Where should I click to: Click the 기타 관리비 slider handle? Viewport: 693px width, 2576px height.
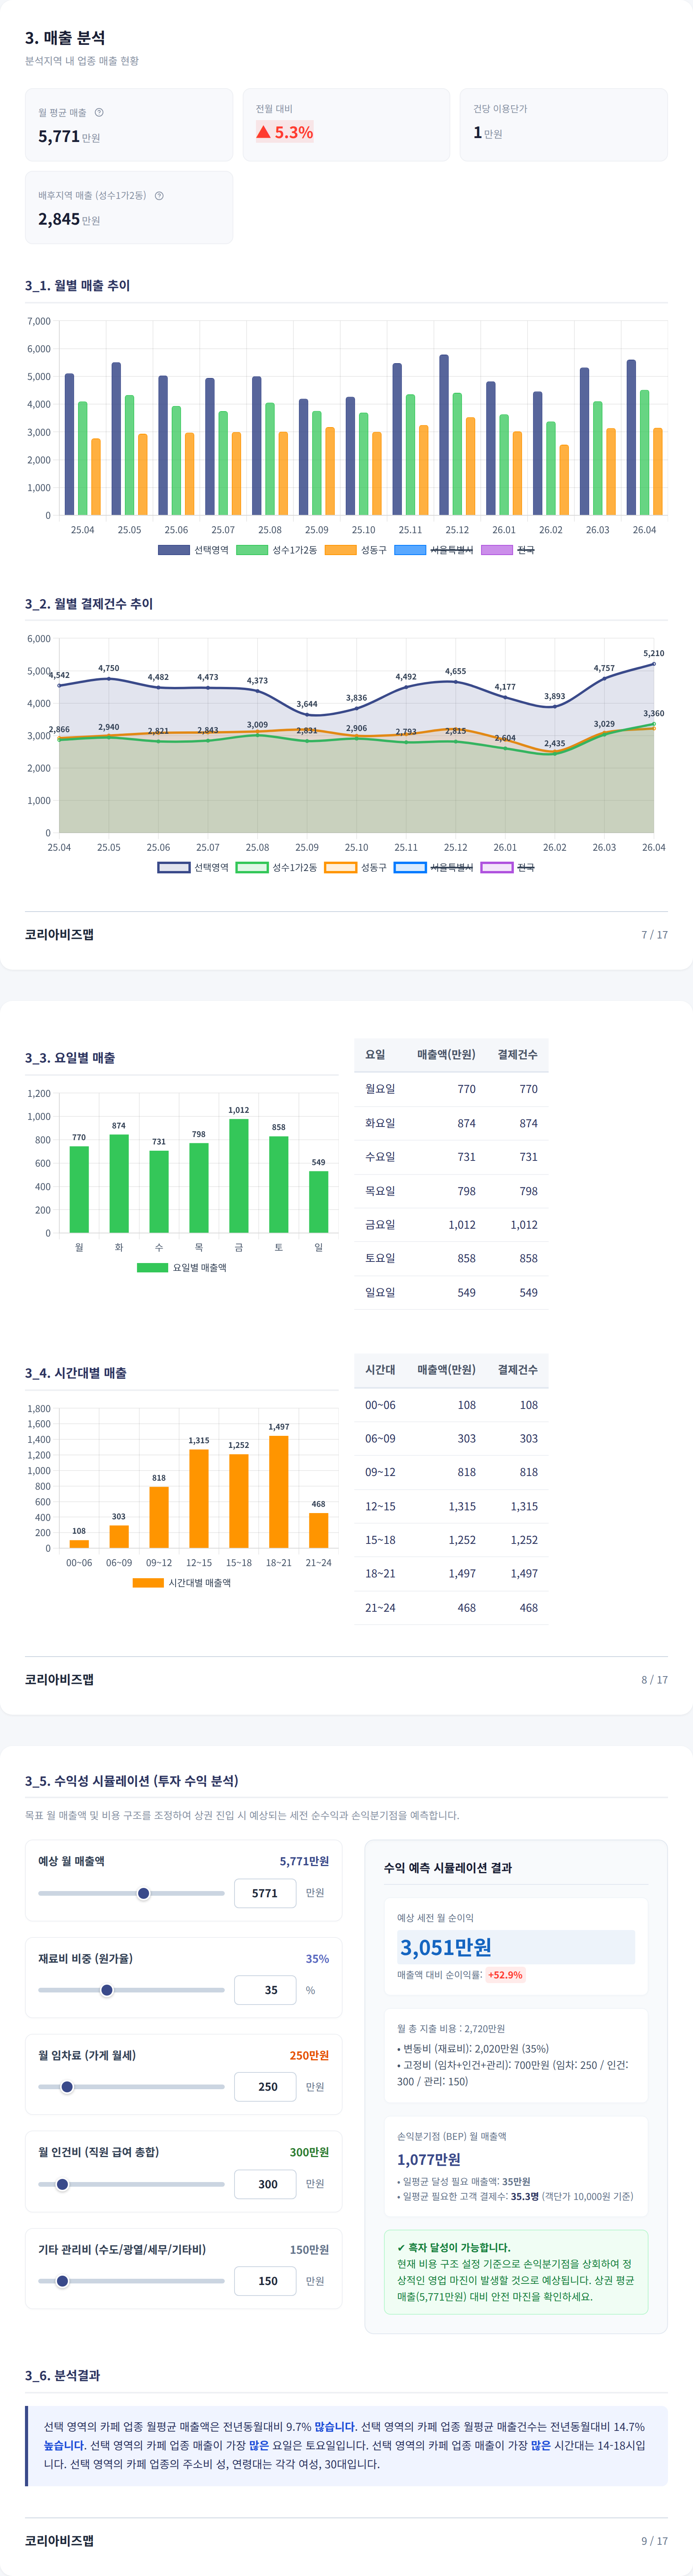[62, 2281]
